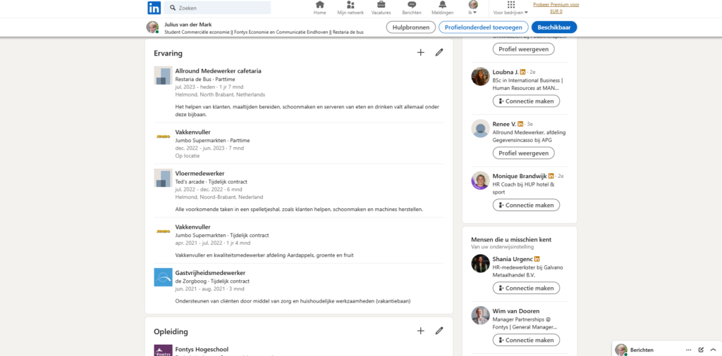
Task: Connect with Wim van Dooren
Action: coord(526,340)
